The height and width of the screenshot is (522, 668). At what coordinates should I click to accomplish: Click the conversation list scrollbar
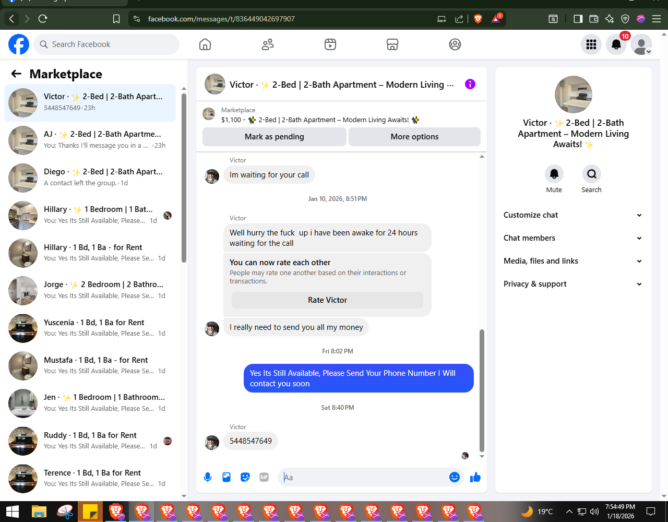click(x=184, y=177)
